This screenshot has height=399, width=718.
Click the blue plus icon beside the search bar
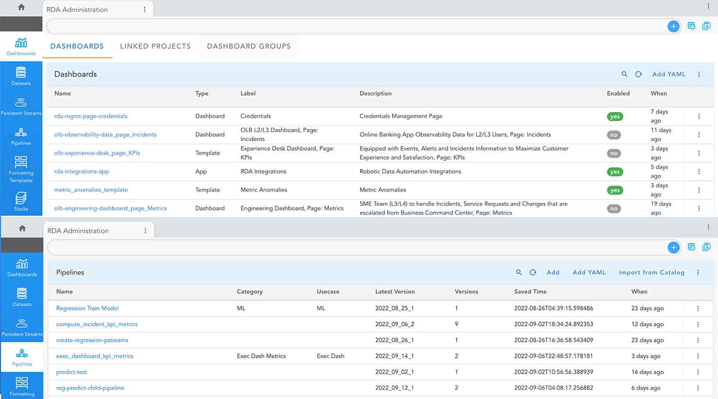pyautogui.click(x=673, y=26)
